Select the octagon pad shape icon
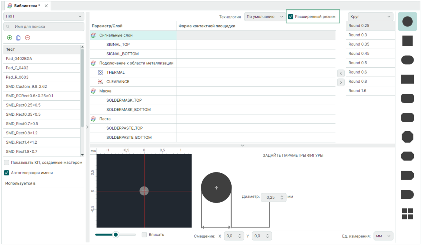Image resolution: width=421 pixels, height=245 pixels. (407, 137)
